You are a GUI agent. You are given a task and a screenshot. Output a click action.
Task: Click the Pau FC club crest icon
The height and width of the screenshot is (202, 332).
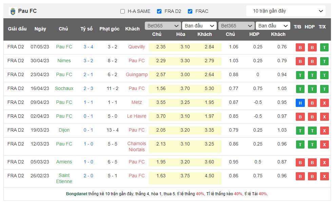(x=13, y=11)
